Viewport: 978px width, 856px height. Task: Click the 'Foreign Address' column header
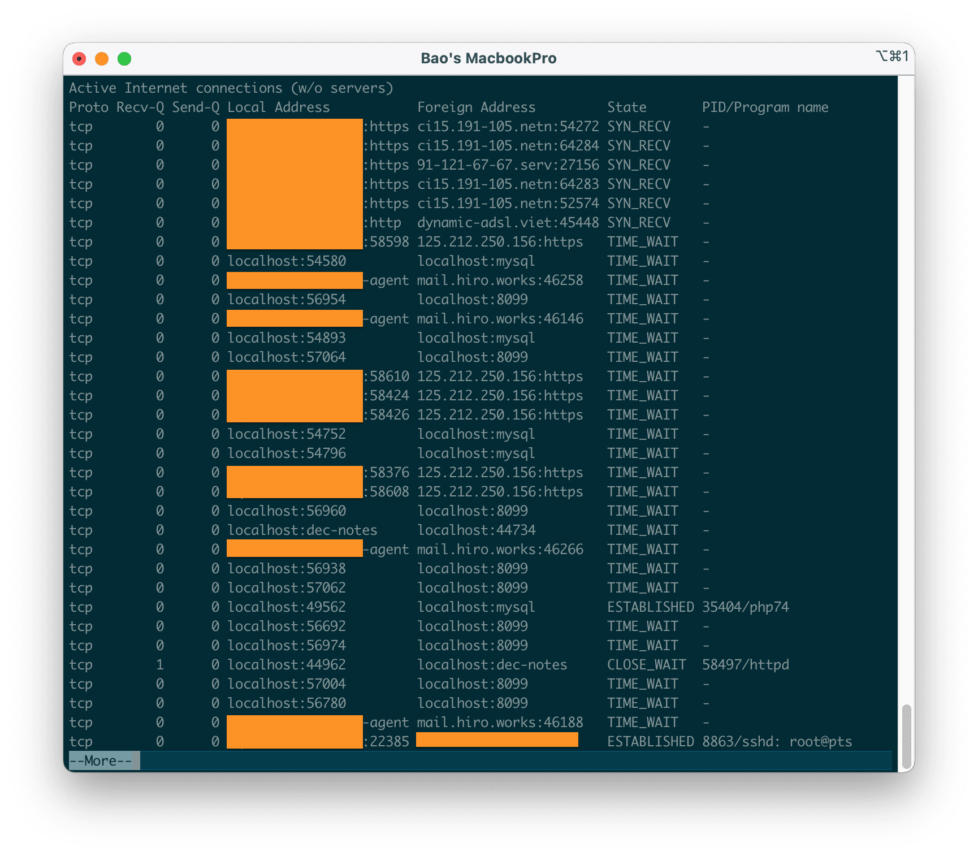(x=477, y=107)
